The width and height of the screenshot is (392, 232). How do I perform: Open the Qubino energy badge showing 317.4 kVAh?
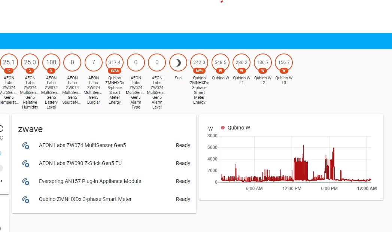point(115,63)
